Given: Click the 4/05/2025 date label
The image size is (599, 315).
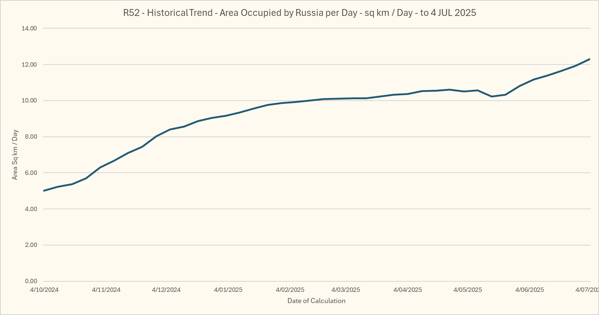Looking at the screenshot, I should pos(468,290).
